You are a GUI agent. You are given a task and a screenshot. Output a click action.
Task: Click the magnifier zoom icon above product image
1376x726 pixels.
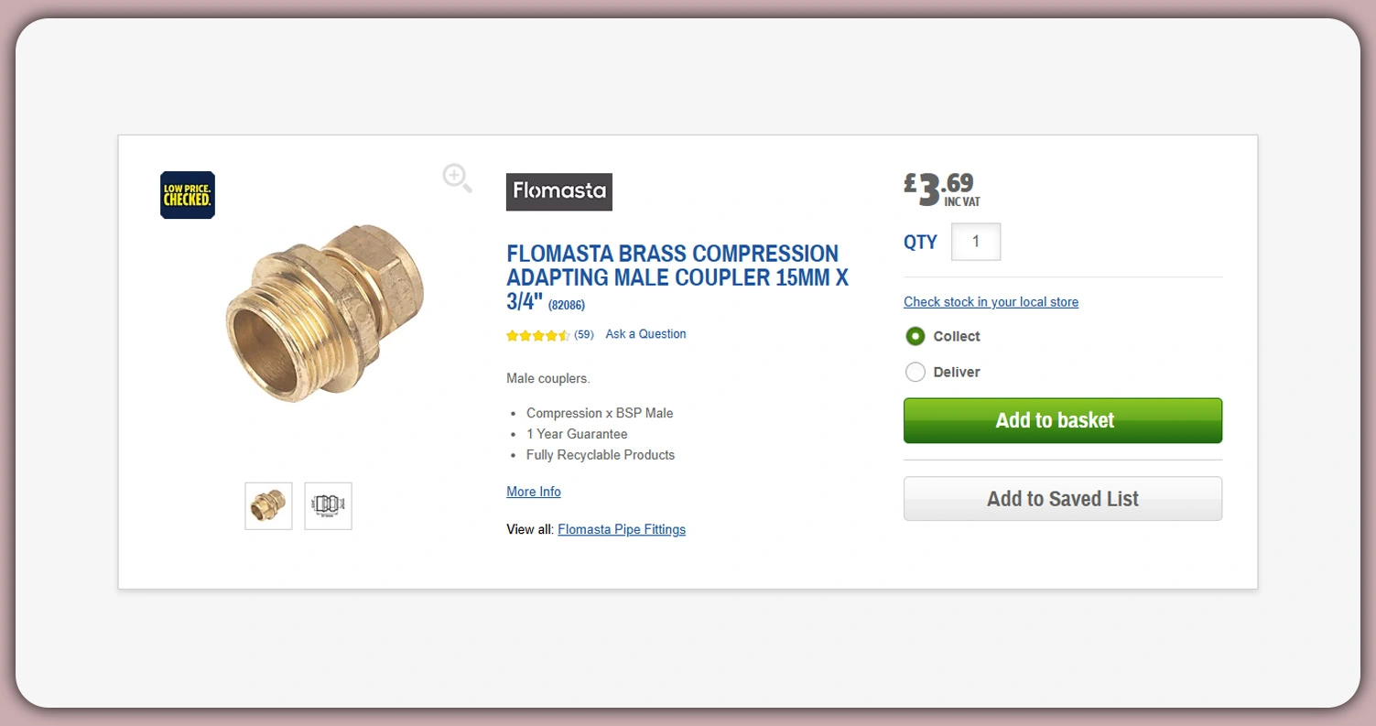click(457, 178)
